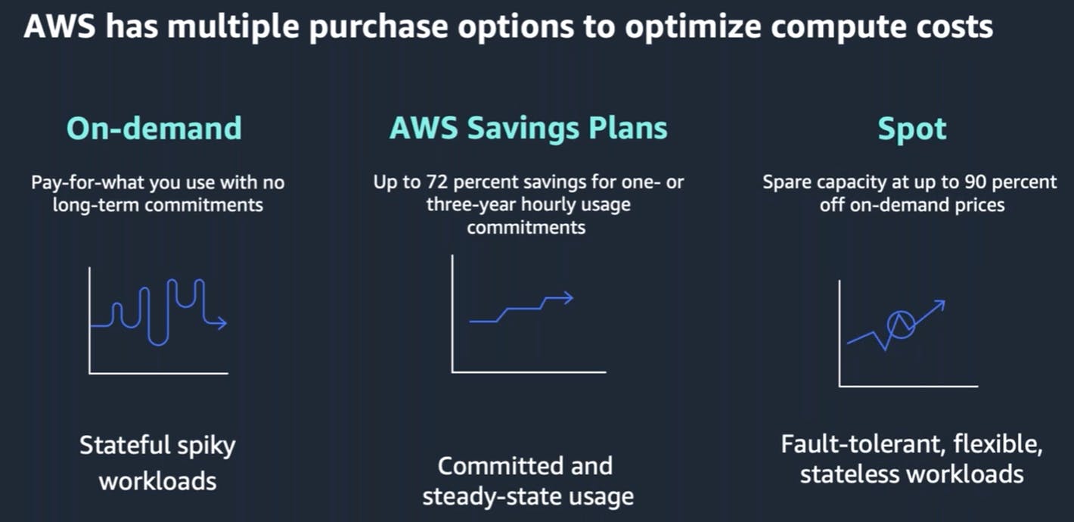The image size is (1074, 522).
Task: Click the 'Stateful spiky workloads' label
Action: point(157,462)
